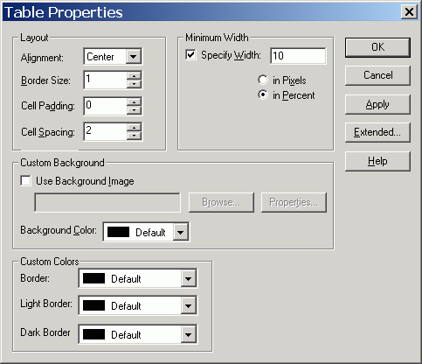
Task: Expand the Dark Border color dropdown
Action: [188, 334]
